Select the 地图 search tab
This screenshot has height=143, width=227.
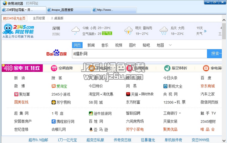[160, 45]
